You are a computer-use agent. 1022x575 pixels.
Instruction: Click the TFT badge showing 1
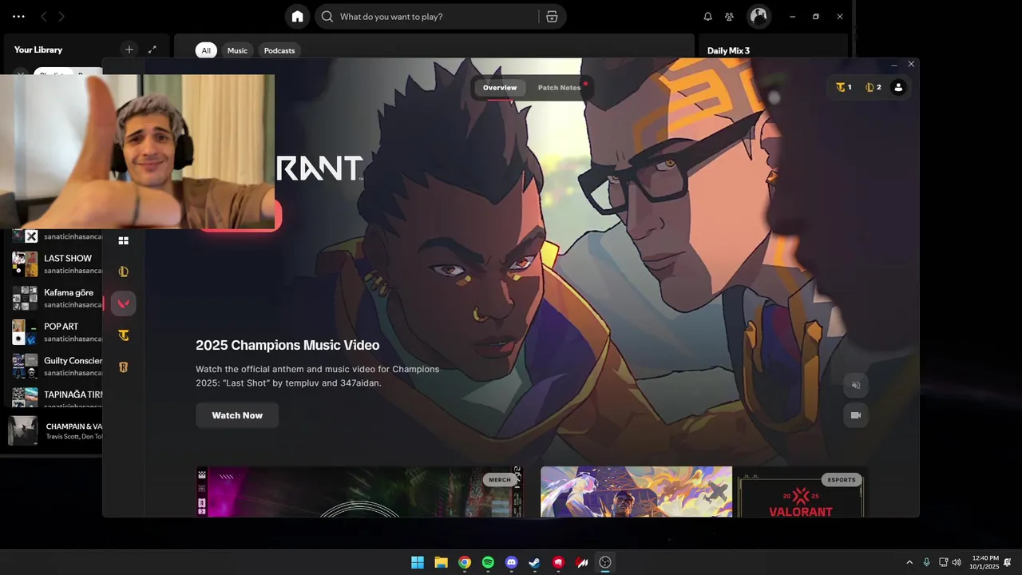(x=844, y=87)
